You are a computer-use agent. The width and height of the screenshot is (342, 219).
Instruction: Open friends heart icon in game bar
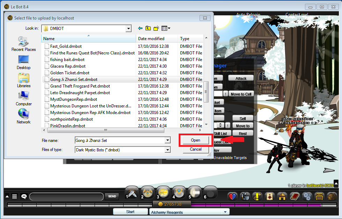tap(232, 197)
